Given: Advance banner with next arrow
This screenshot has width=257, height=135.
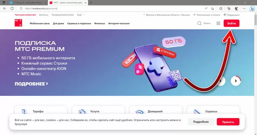Looking at the screenshot, I should 236,81.
